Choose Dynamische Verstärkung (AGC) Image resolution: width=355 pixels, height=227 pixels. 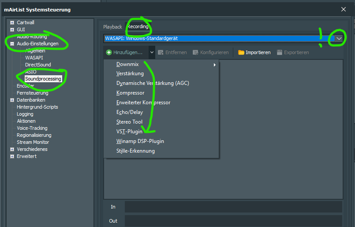tap(153, 83)
